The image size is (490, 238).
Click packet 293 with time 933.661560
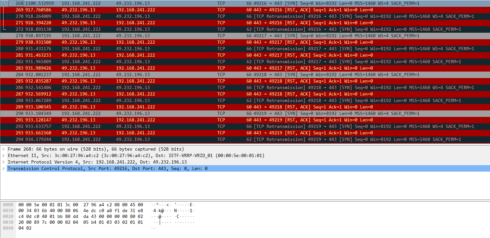click(x=245, y=133)
